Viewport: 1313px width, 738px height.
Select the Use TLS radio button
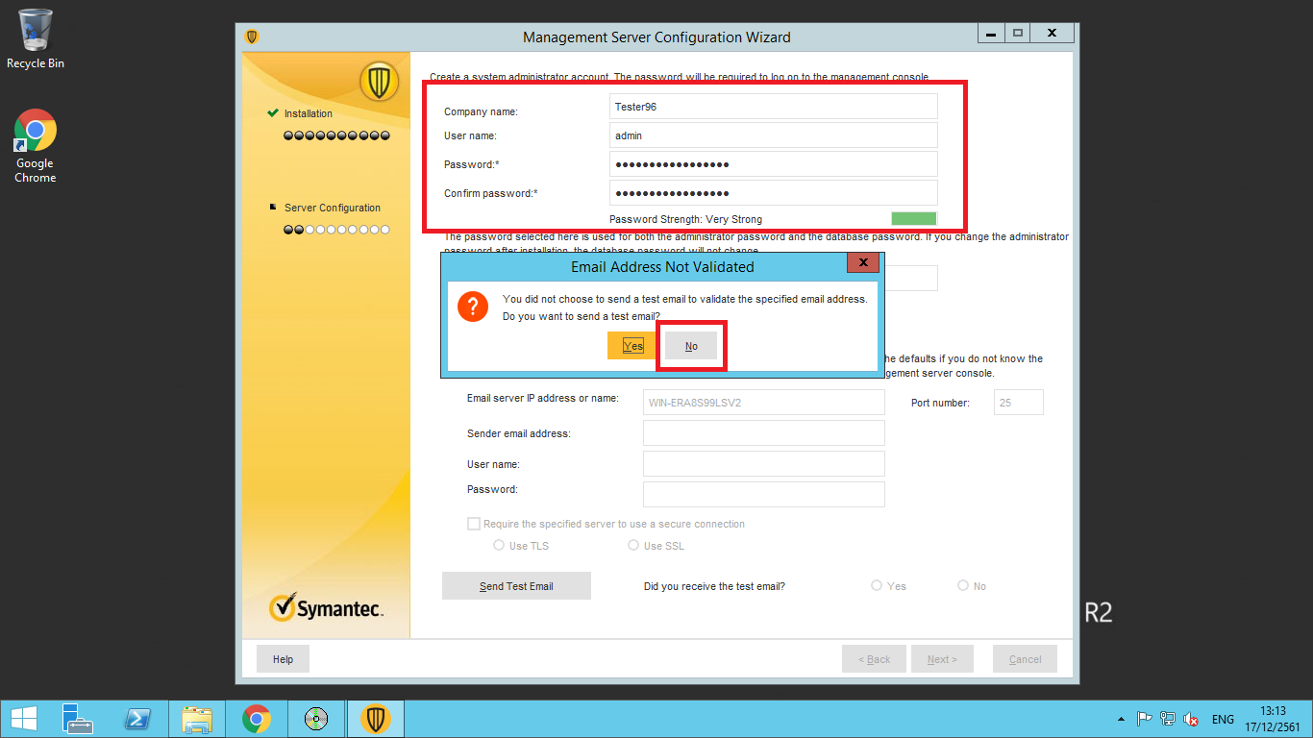coord(499,545)
